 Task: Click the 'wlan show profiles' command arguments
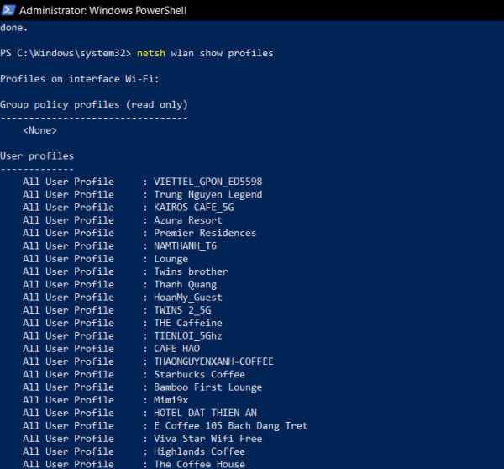[x=222, y=53]
